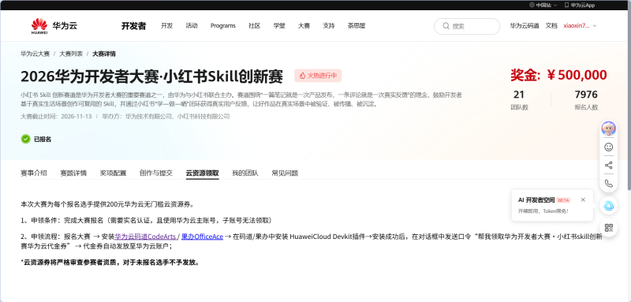The image size is (631, 302).
Task: Switch to the 赛事介绍 tab
Action: [x=34, y=173]
